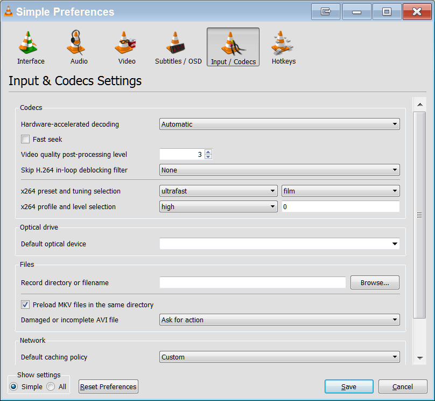Open the Interface preferences cone icon
The width and height of the screenshot is (435, 401).
[28, 42]
